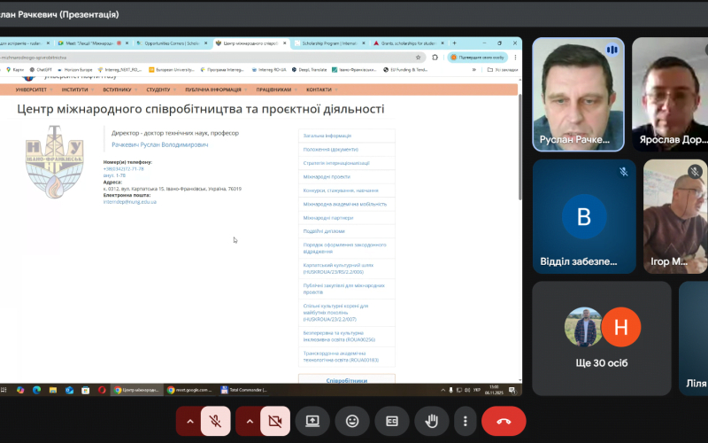Screen dimensions: 708x443
Task: Turn on the camera
Action: click(273, 421)
